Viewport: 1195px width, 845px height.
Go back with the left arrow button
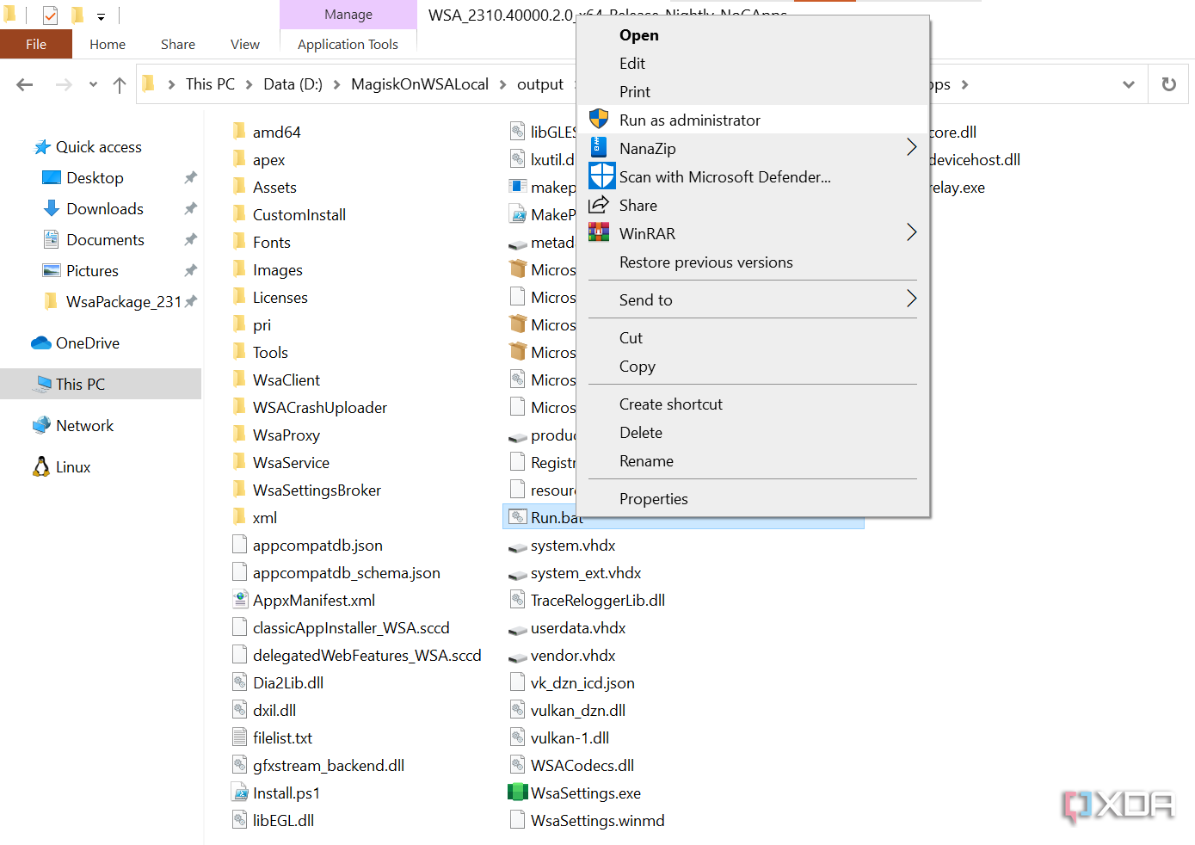25,84
